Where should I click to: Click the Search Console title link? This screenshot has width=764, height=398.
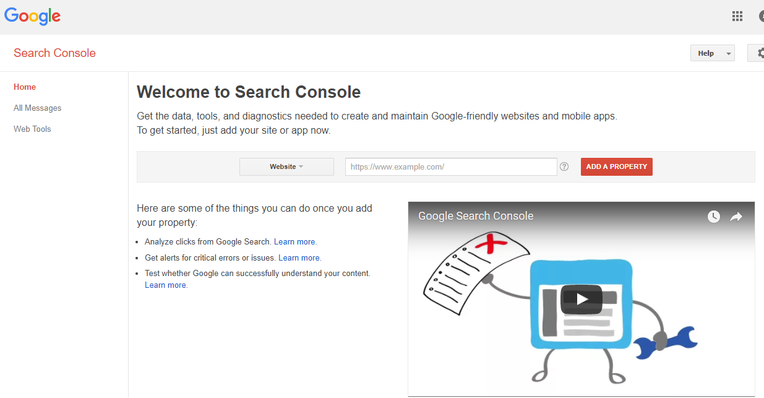point(54,53)
